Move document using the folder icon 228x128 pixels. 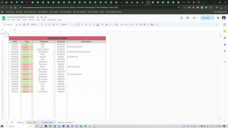tap(42, 17)
